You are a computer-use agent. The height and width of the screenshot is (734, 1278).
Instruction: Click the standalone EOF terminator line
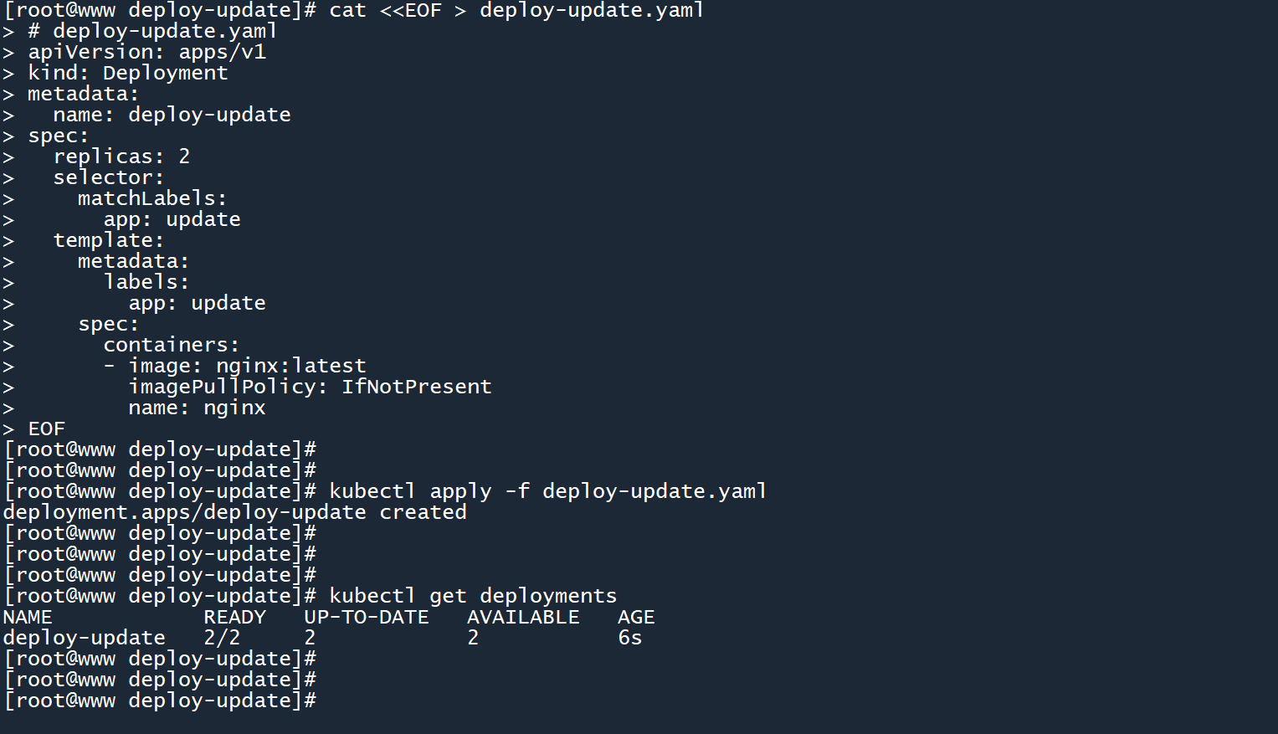tap(46, 429)
